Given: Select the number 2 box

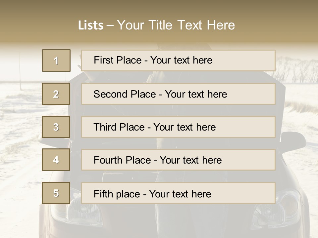Looking at the screenshot, I should (56, 94).
